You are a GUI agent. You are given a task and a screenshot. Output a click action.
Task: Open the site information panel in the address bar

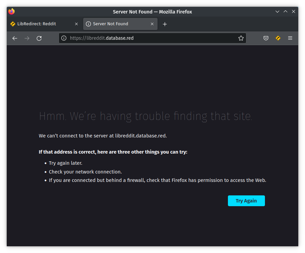tap(64, 38)
